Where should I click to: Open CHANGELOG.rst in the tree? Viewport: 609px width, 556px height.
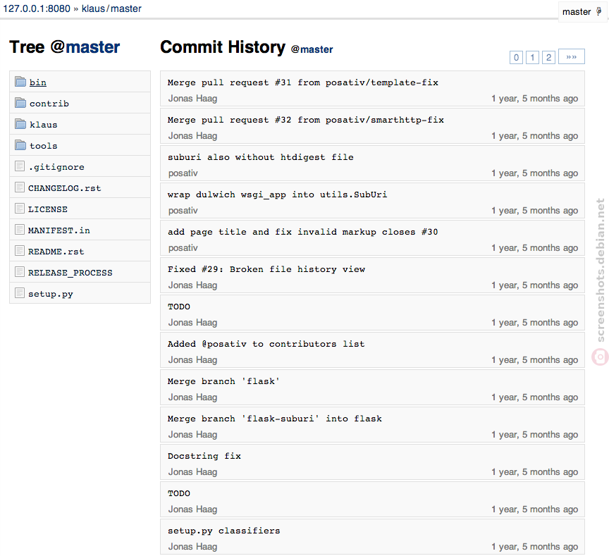click(x=64, y=188)
